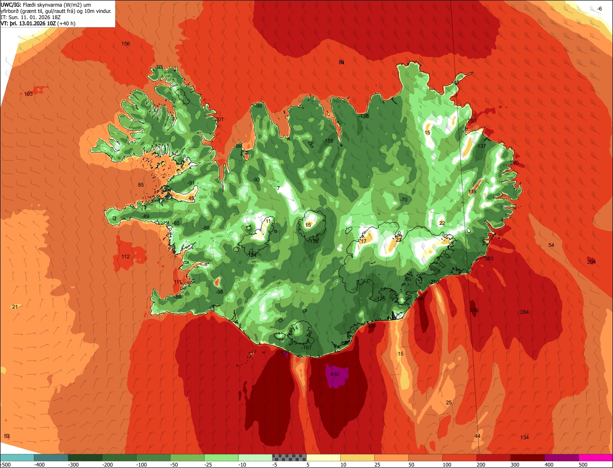Click the legend swatch between -500 and -400

point(17,457)
